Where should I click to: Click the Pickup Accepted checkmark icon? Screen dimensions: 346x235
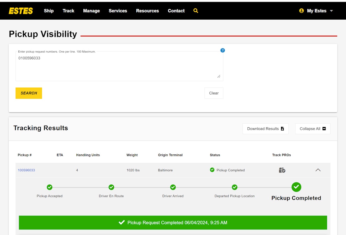(50, 187)
